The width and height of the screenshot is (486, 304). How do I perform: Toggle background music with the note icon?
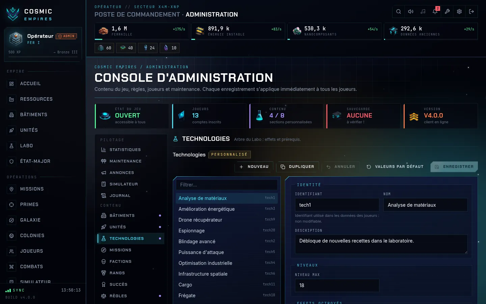click(x=423, y=11)
